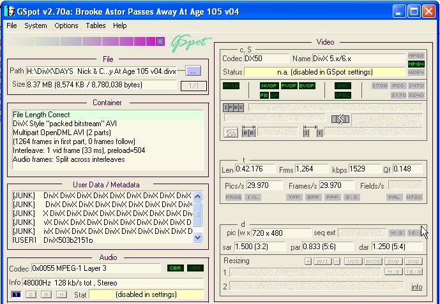Click the S170 colorimetry badge

tap(398, 95)
